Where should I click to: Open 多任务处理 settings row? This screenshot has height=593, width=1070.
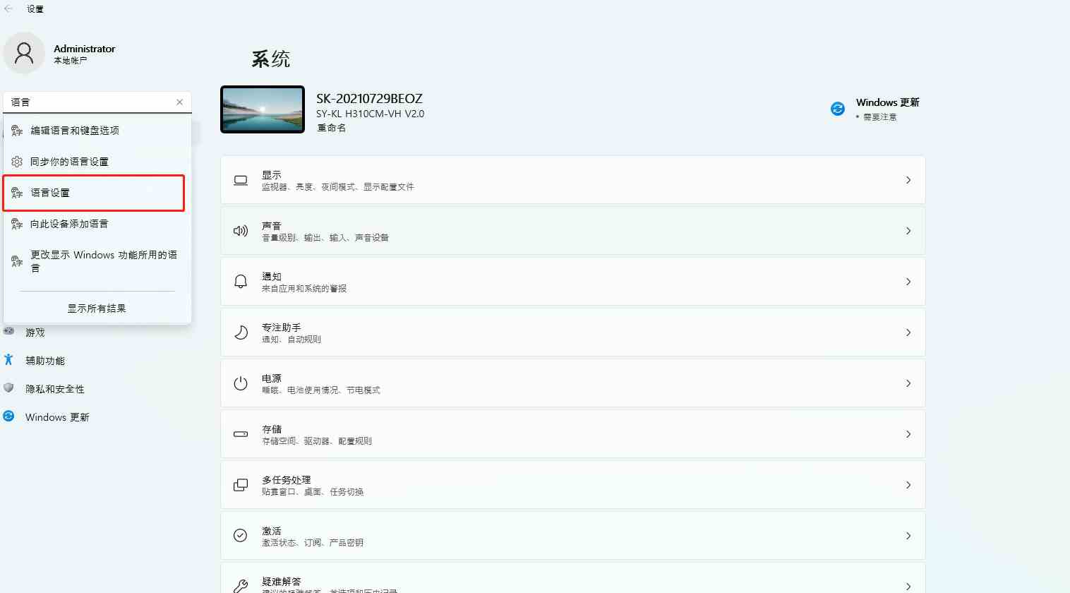[x=572, y=485]
